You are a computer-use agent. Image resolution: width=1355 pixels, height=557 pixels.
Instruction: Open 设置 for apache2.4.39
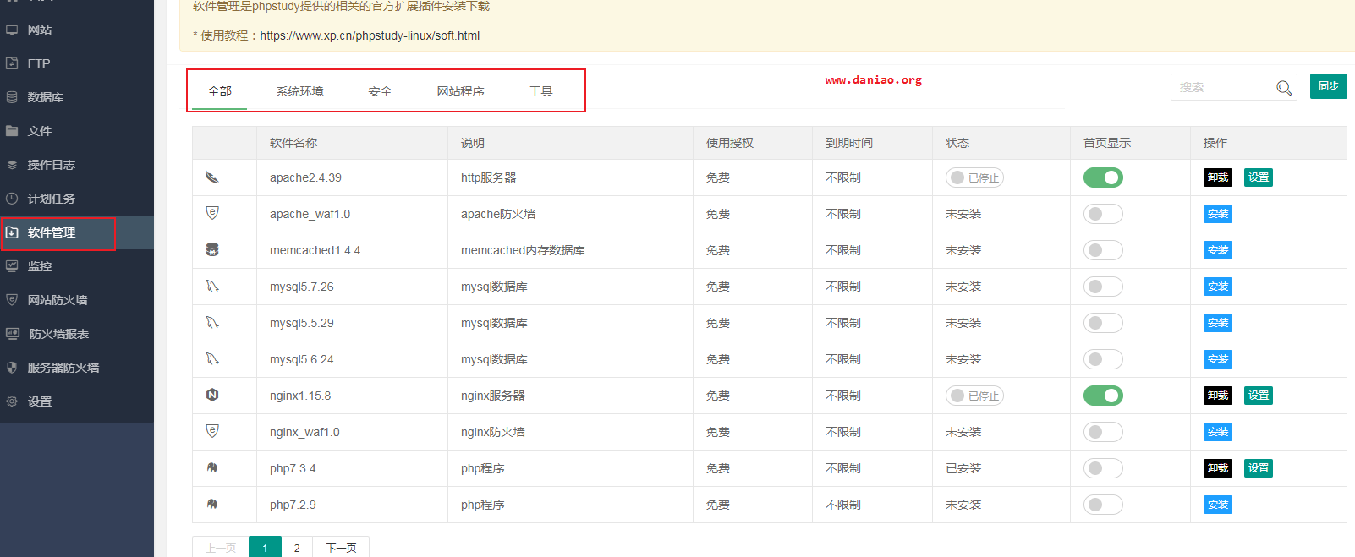1259,177
